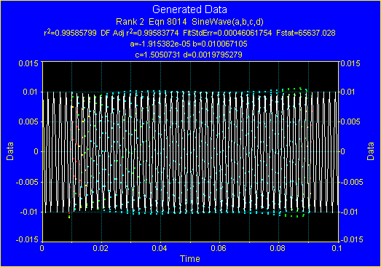Click the 0.02 x-axis tick label

tap(101, 248)
